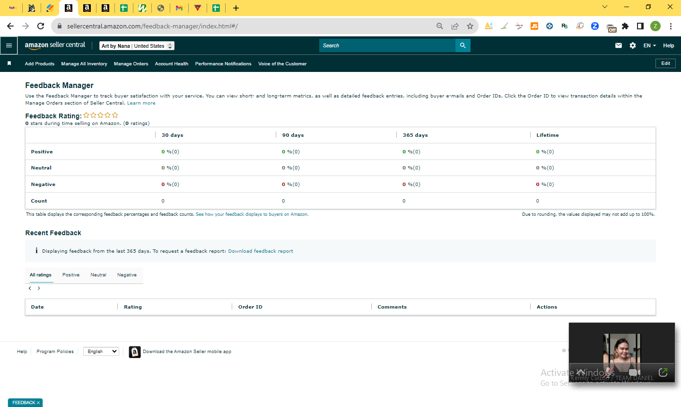Click the Edit navigation button

click(x=665, y=63)
